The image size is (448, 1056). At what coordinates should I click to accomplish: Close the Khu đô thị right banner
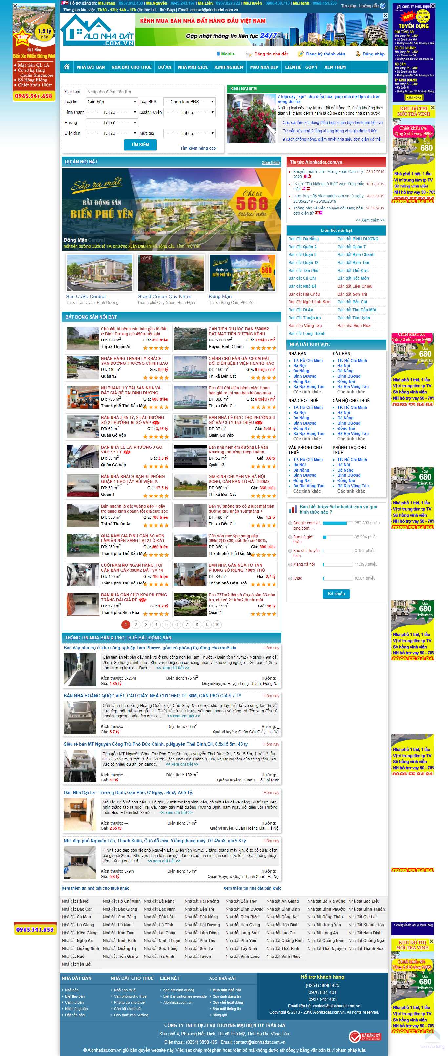[433, 108]
